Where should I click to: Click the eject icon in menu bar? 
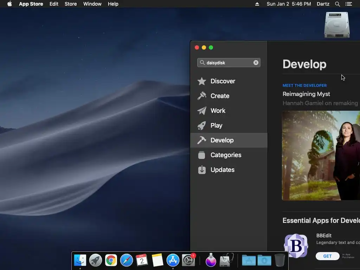[257, 4]
